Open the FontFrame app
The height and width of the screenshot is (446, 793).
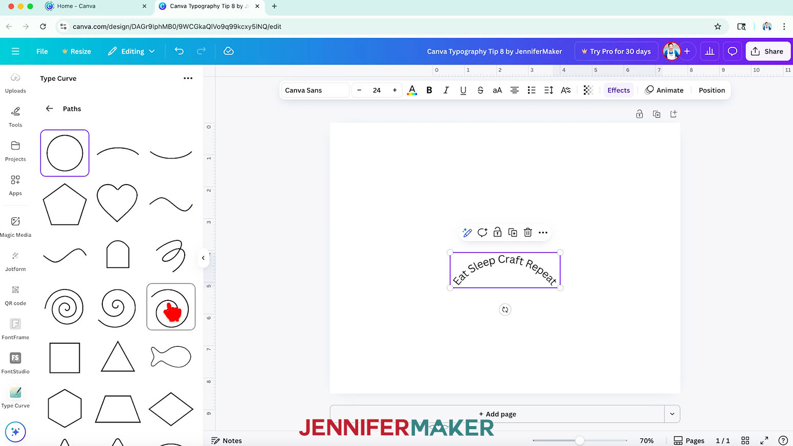coord(15,329)
